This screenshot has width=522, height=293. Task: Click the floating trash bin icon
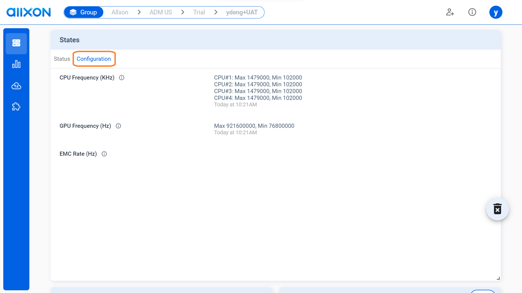(498, 209)
